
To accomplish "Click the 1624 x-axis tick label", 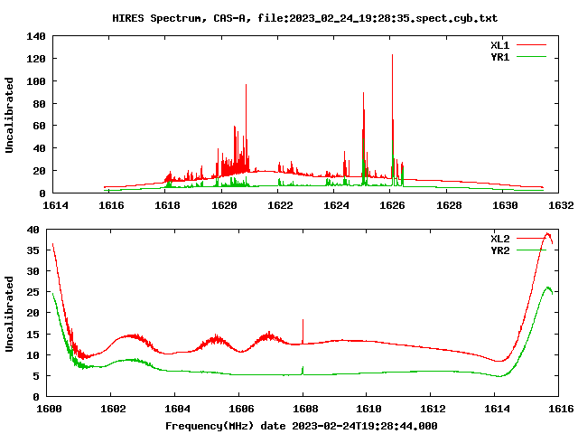I will 336,205.
